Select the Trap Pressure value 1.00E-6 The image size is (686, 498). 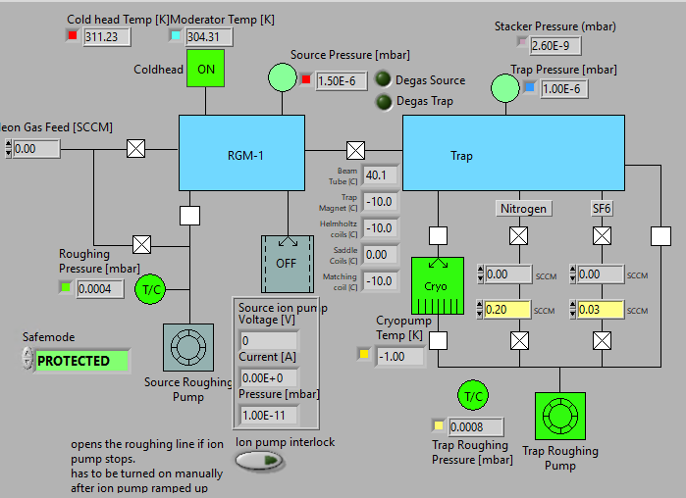point(564,89)
